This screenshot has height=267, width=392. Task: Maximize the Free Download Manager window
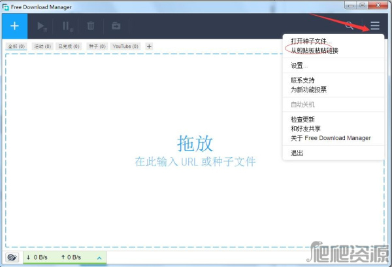point(362,5)
